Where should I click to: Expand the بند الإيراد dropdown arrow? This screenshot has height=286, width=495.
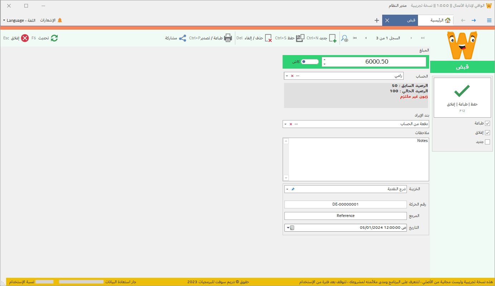285,124
